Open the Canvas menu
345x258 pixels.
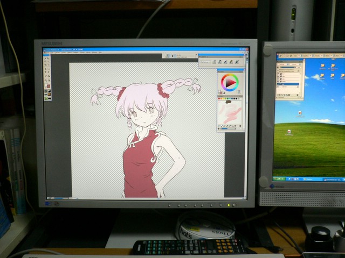click(x=57, y=53)
